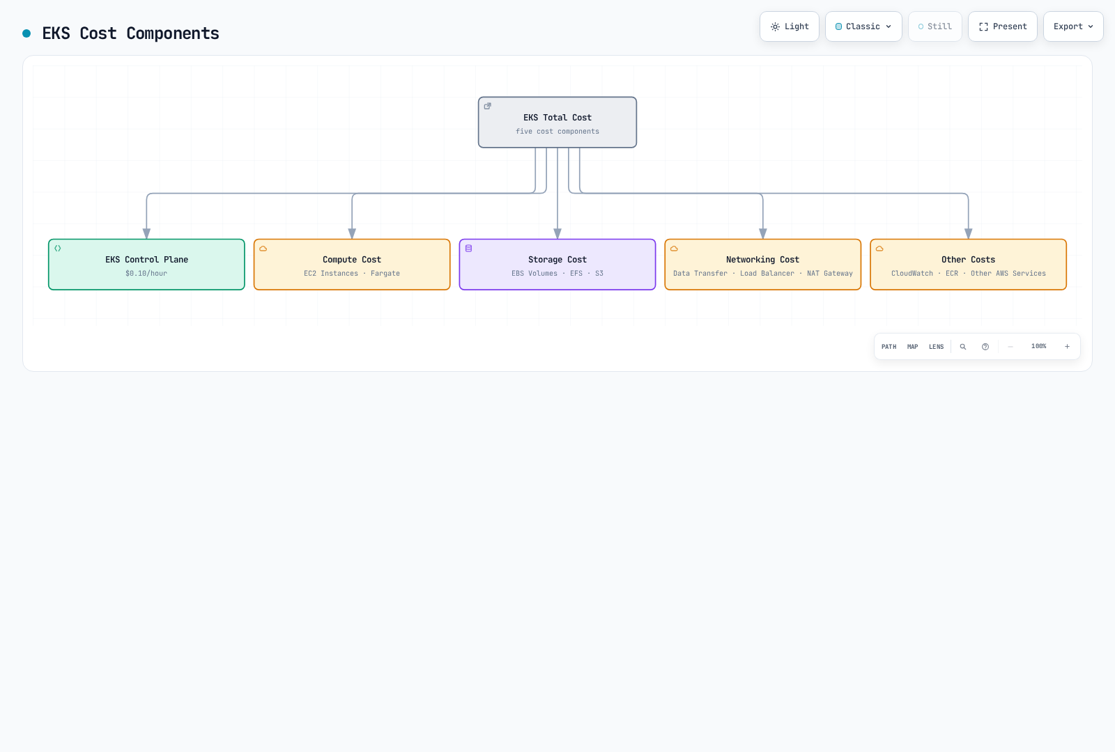
Task: Click the Classic chevron arrow
Action: click(x=889, y=26)
